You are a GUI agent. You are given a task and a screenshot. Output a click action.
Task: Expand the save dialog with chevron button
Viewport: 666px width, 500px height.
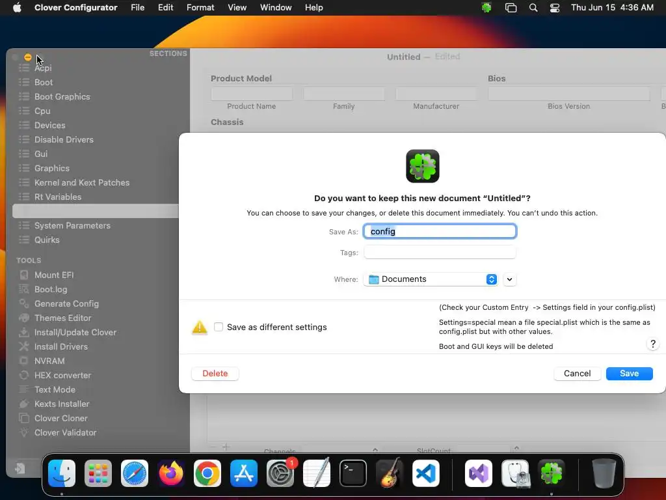509,279
